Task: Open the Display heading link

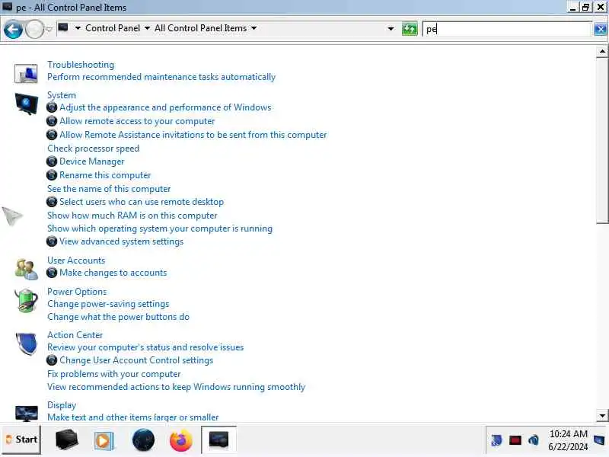Action: [x=62, y=405]
